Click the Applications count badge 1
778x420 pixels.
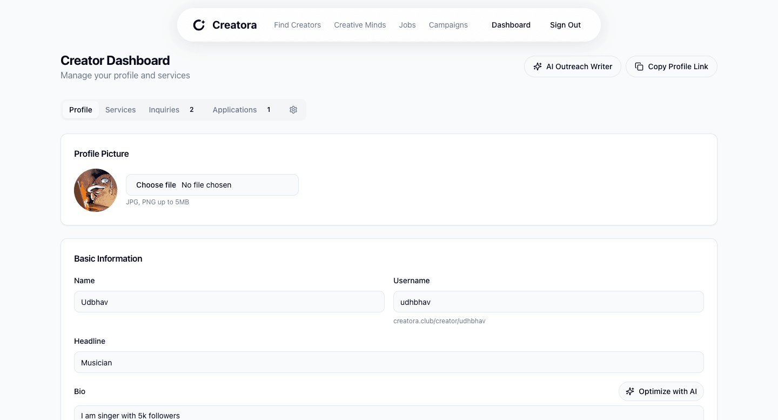(x=269, y=110)
